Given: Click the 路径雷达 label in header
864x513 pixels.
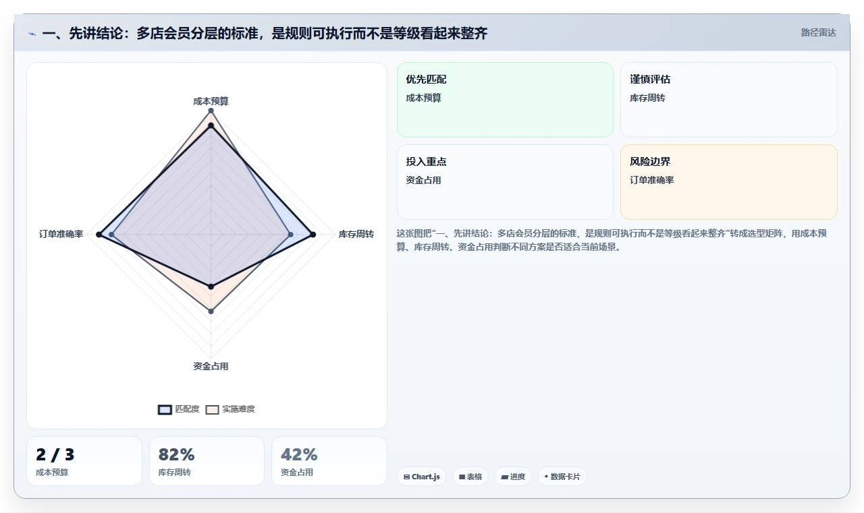Looking at the screenshot, I should [818, 32].
